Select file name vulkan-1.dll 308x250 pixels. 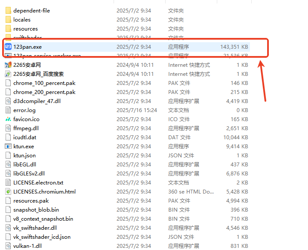28,246
